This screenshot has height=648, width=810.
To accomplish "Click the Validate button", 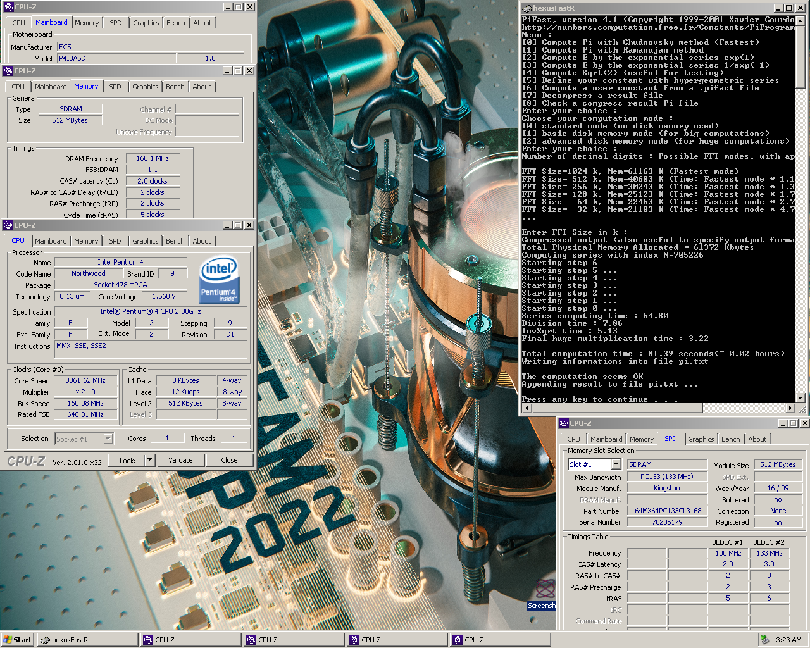I will (x=180, y=460).
